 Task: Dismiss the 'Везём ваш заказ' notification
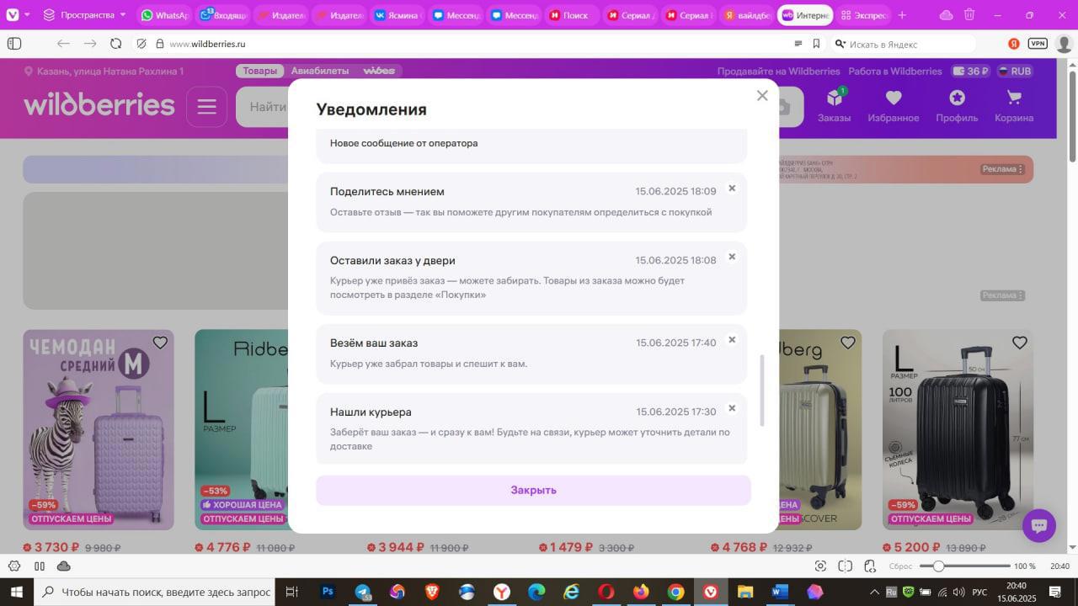(732, 340)
